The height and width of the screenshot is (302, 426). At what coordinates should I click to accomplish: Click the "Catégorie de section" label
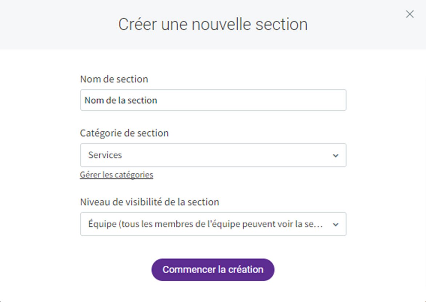point(124,133)
